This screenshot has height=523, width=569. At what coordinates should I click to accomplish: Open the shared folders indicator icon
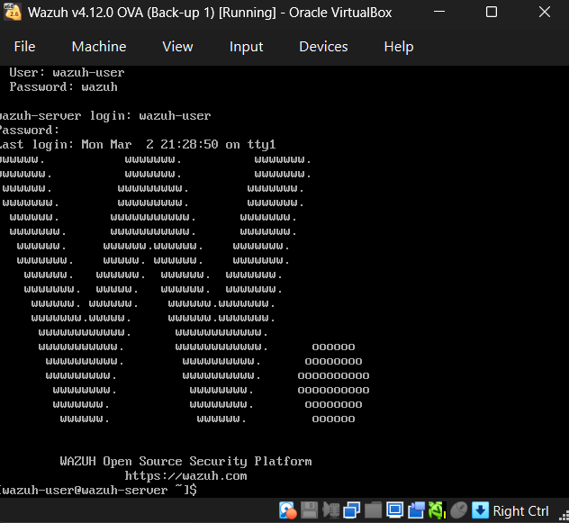coord(373,510)
